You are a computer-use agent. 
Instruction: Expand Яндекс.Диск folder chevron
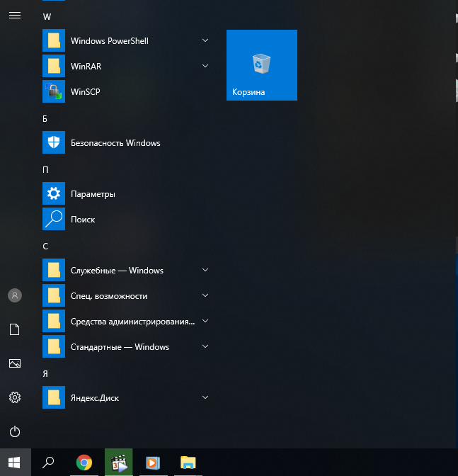pos(205,397)
